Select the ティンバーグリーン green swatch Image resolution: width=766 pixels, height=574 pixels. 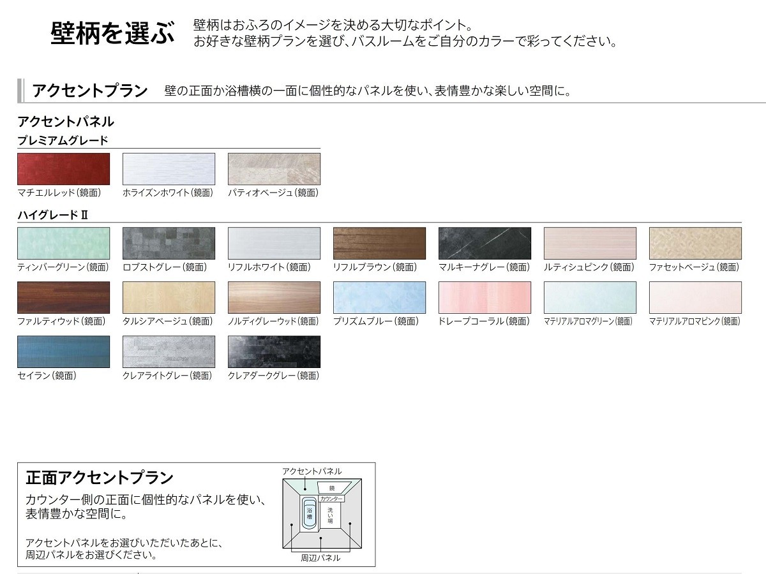pos(63,243)
